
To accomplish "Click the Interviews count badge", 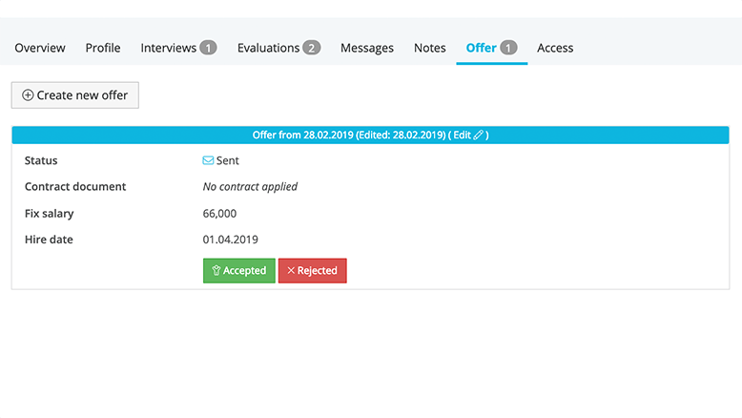I will (208, 48).
